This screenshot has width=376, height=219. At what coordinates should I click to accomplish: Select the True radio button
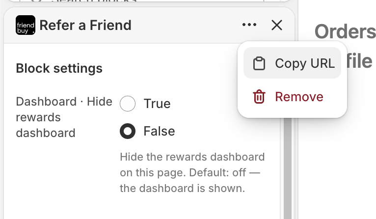128,104
